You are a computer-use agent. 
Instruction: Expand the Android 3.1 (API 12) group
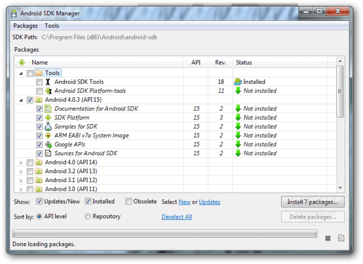point(21,180)
